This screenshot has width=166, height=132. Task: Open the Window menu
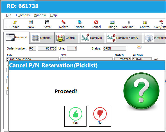pos(40,15)
